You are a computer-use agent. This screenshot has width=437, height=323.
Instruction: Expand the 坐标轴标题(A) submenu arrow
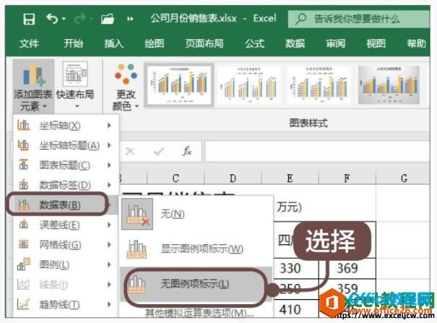point(110,145)
